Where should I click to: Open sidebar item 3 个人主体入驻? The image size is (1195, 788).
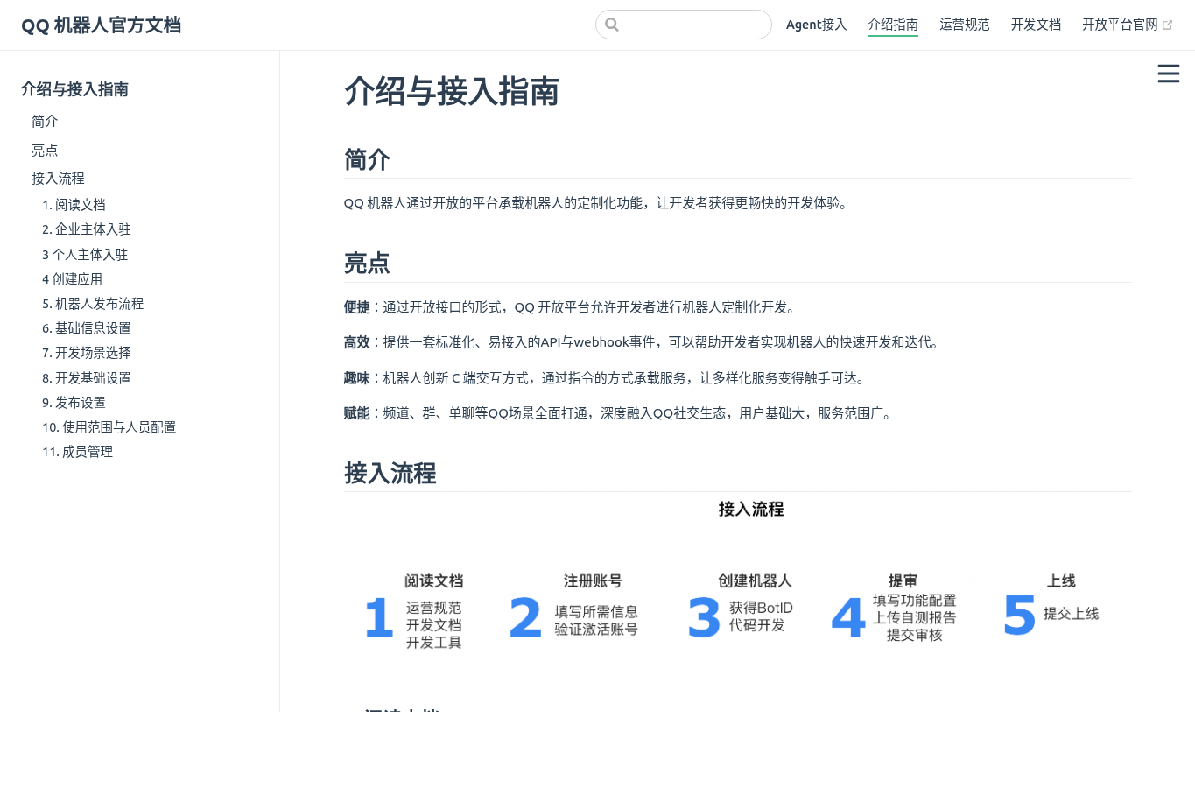coord(85,255)
